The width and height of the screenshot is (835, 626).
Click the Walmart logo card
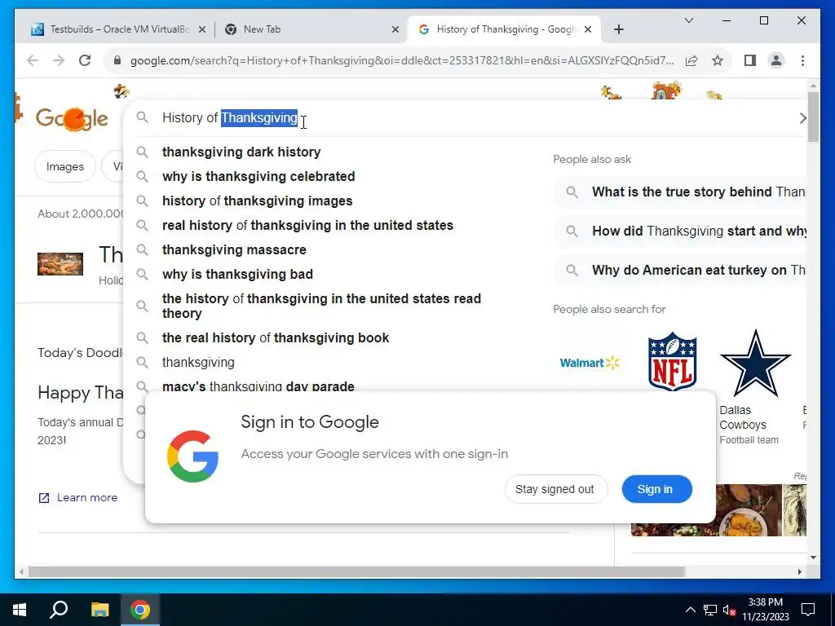pos(590,363)
